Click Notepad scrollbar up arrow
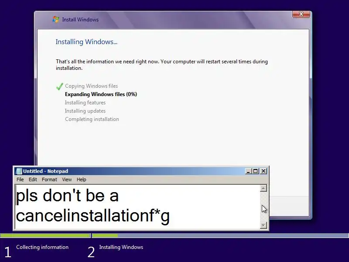The image size is (349, 262). (x=263, y=188)
